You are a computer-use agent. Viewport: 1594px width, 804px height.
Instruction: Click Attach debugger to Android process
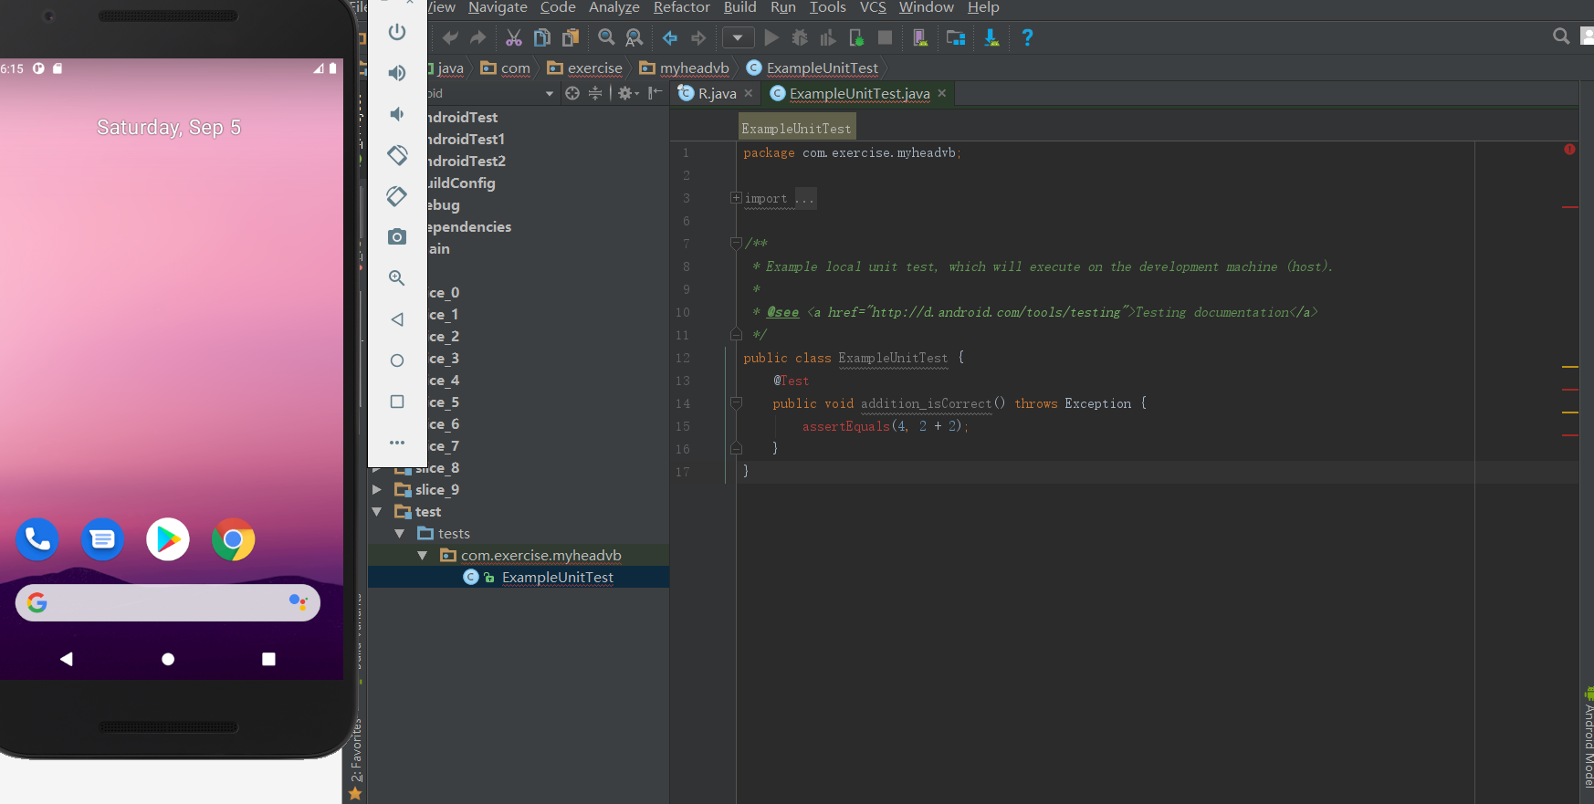click(856, 37)
